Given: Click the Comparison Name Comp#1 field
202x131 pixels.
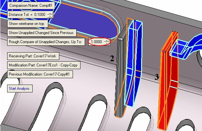Looking at the screenshot, I should [x=28, y=6].
